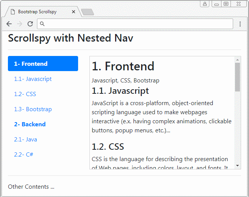Viewport: 249px width, 197px height.
Task: Jump to the 1.2- CSS section link
Action: click(x=25, y=94)
